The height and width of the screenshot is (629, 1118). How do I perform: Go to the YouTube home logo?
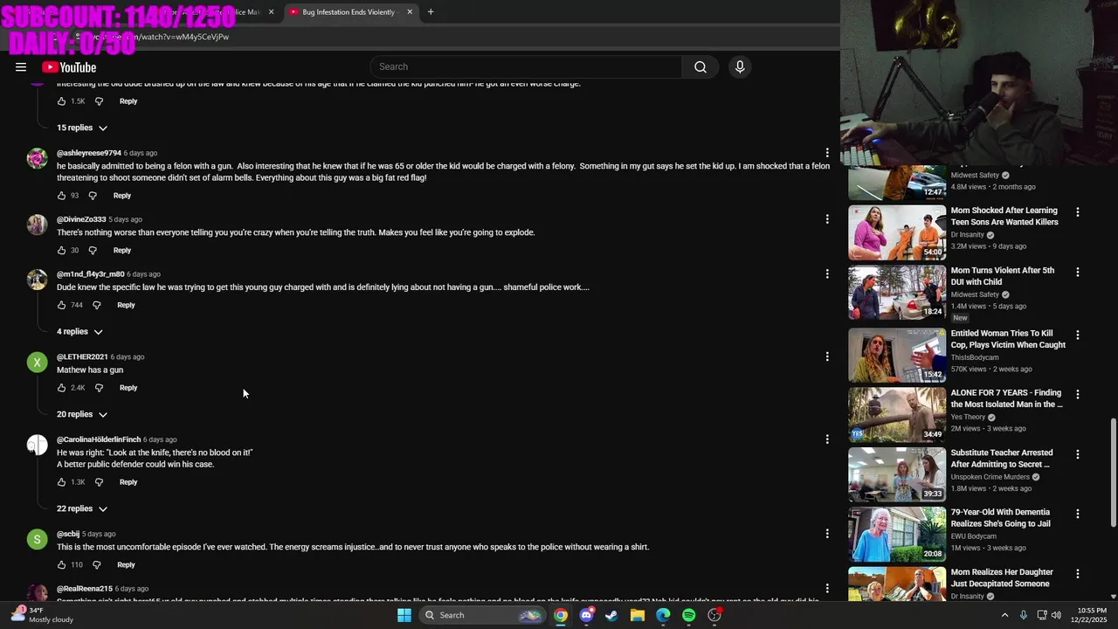(69, 67)
